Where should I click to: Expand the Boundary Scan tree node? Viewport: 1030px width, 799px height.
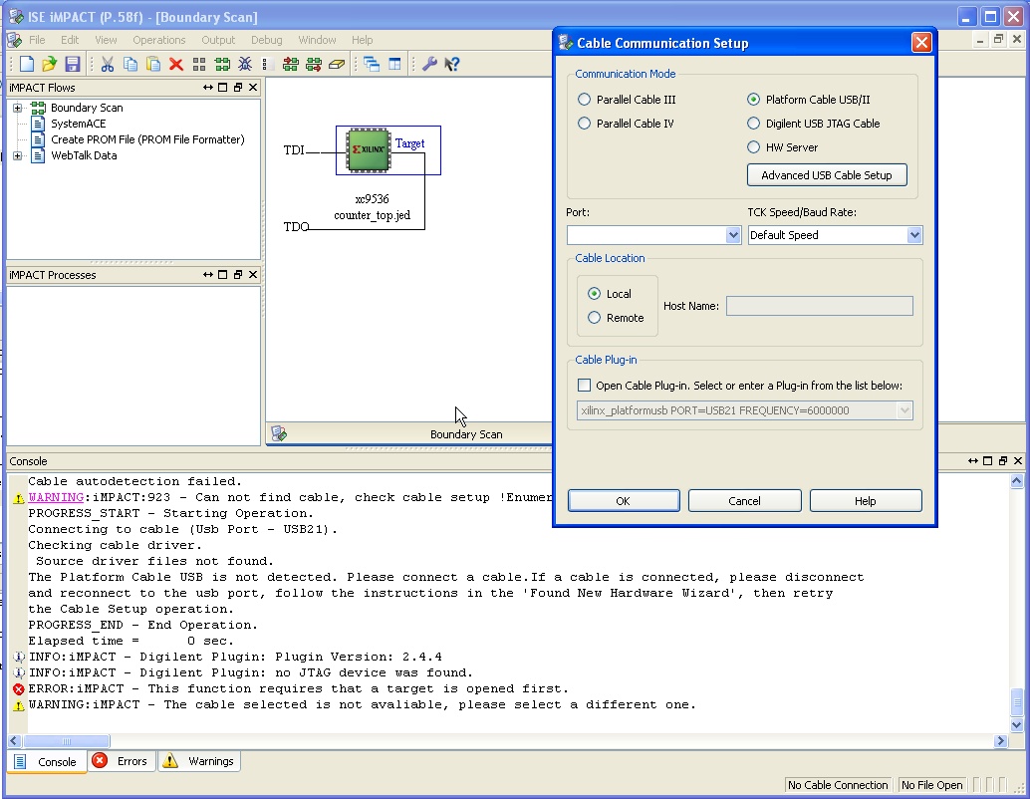click(x=18, y=108)
